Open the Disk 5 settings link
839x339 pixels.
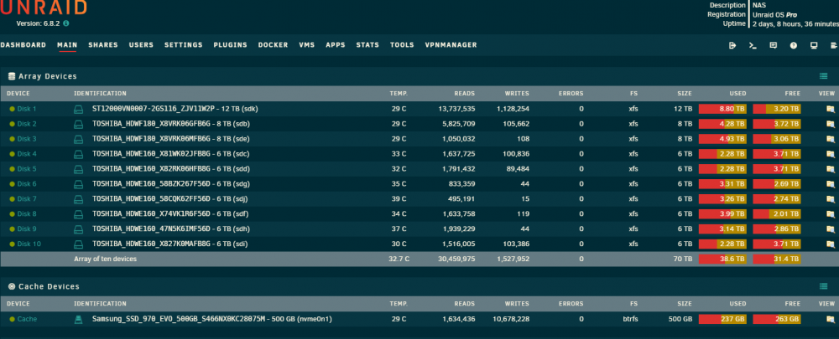tap(27, 169)
